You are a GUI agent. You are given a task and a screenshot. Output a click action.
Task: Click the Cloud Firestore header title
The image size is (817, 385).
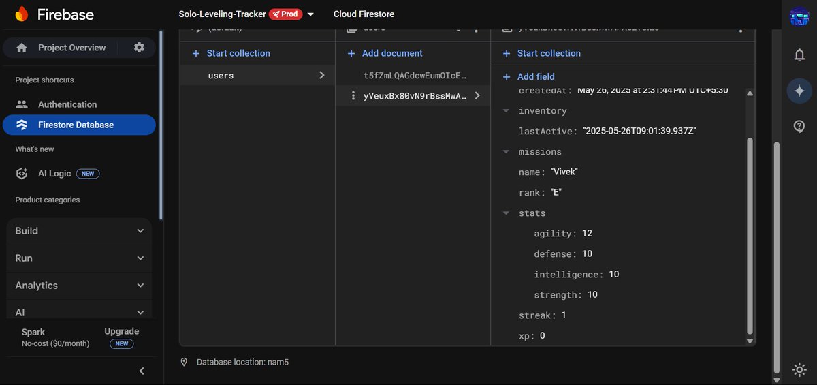(364, 14)
